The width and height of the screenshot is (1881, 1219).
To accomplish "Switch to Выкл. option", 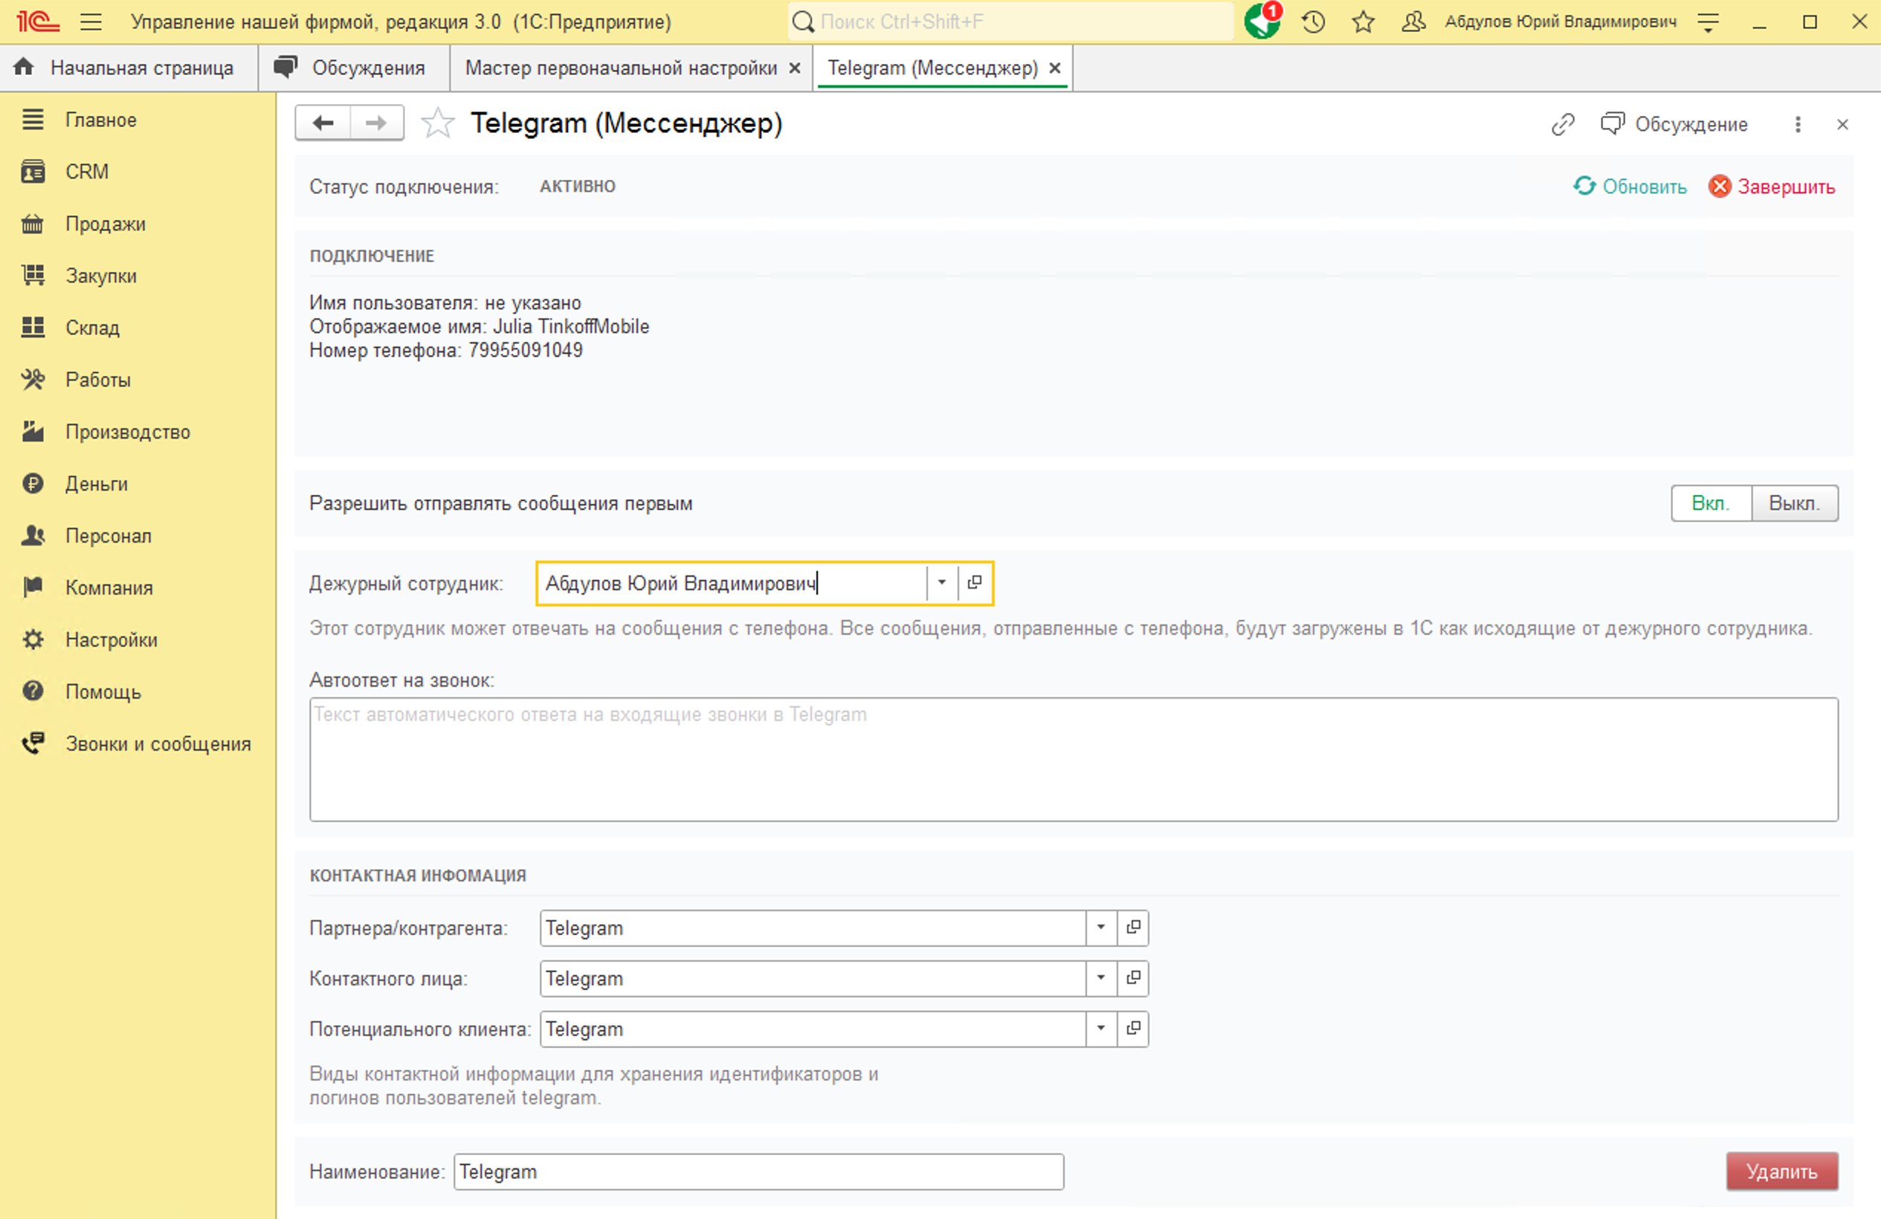I will pos(1793,503).
